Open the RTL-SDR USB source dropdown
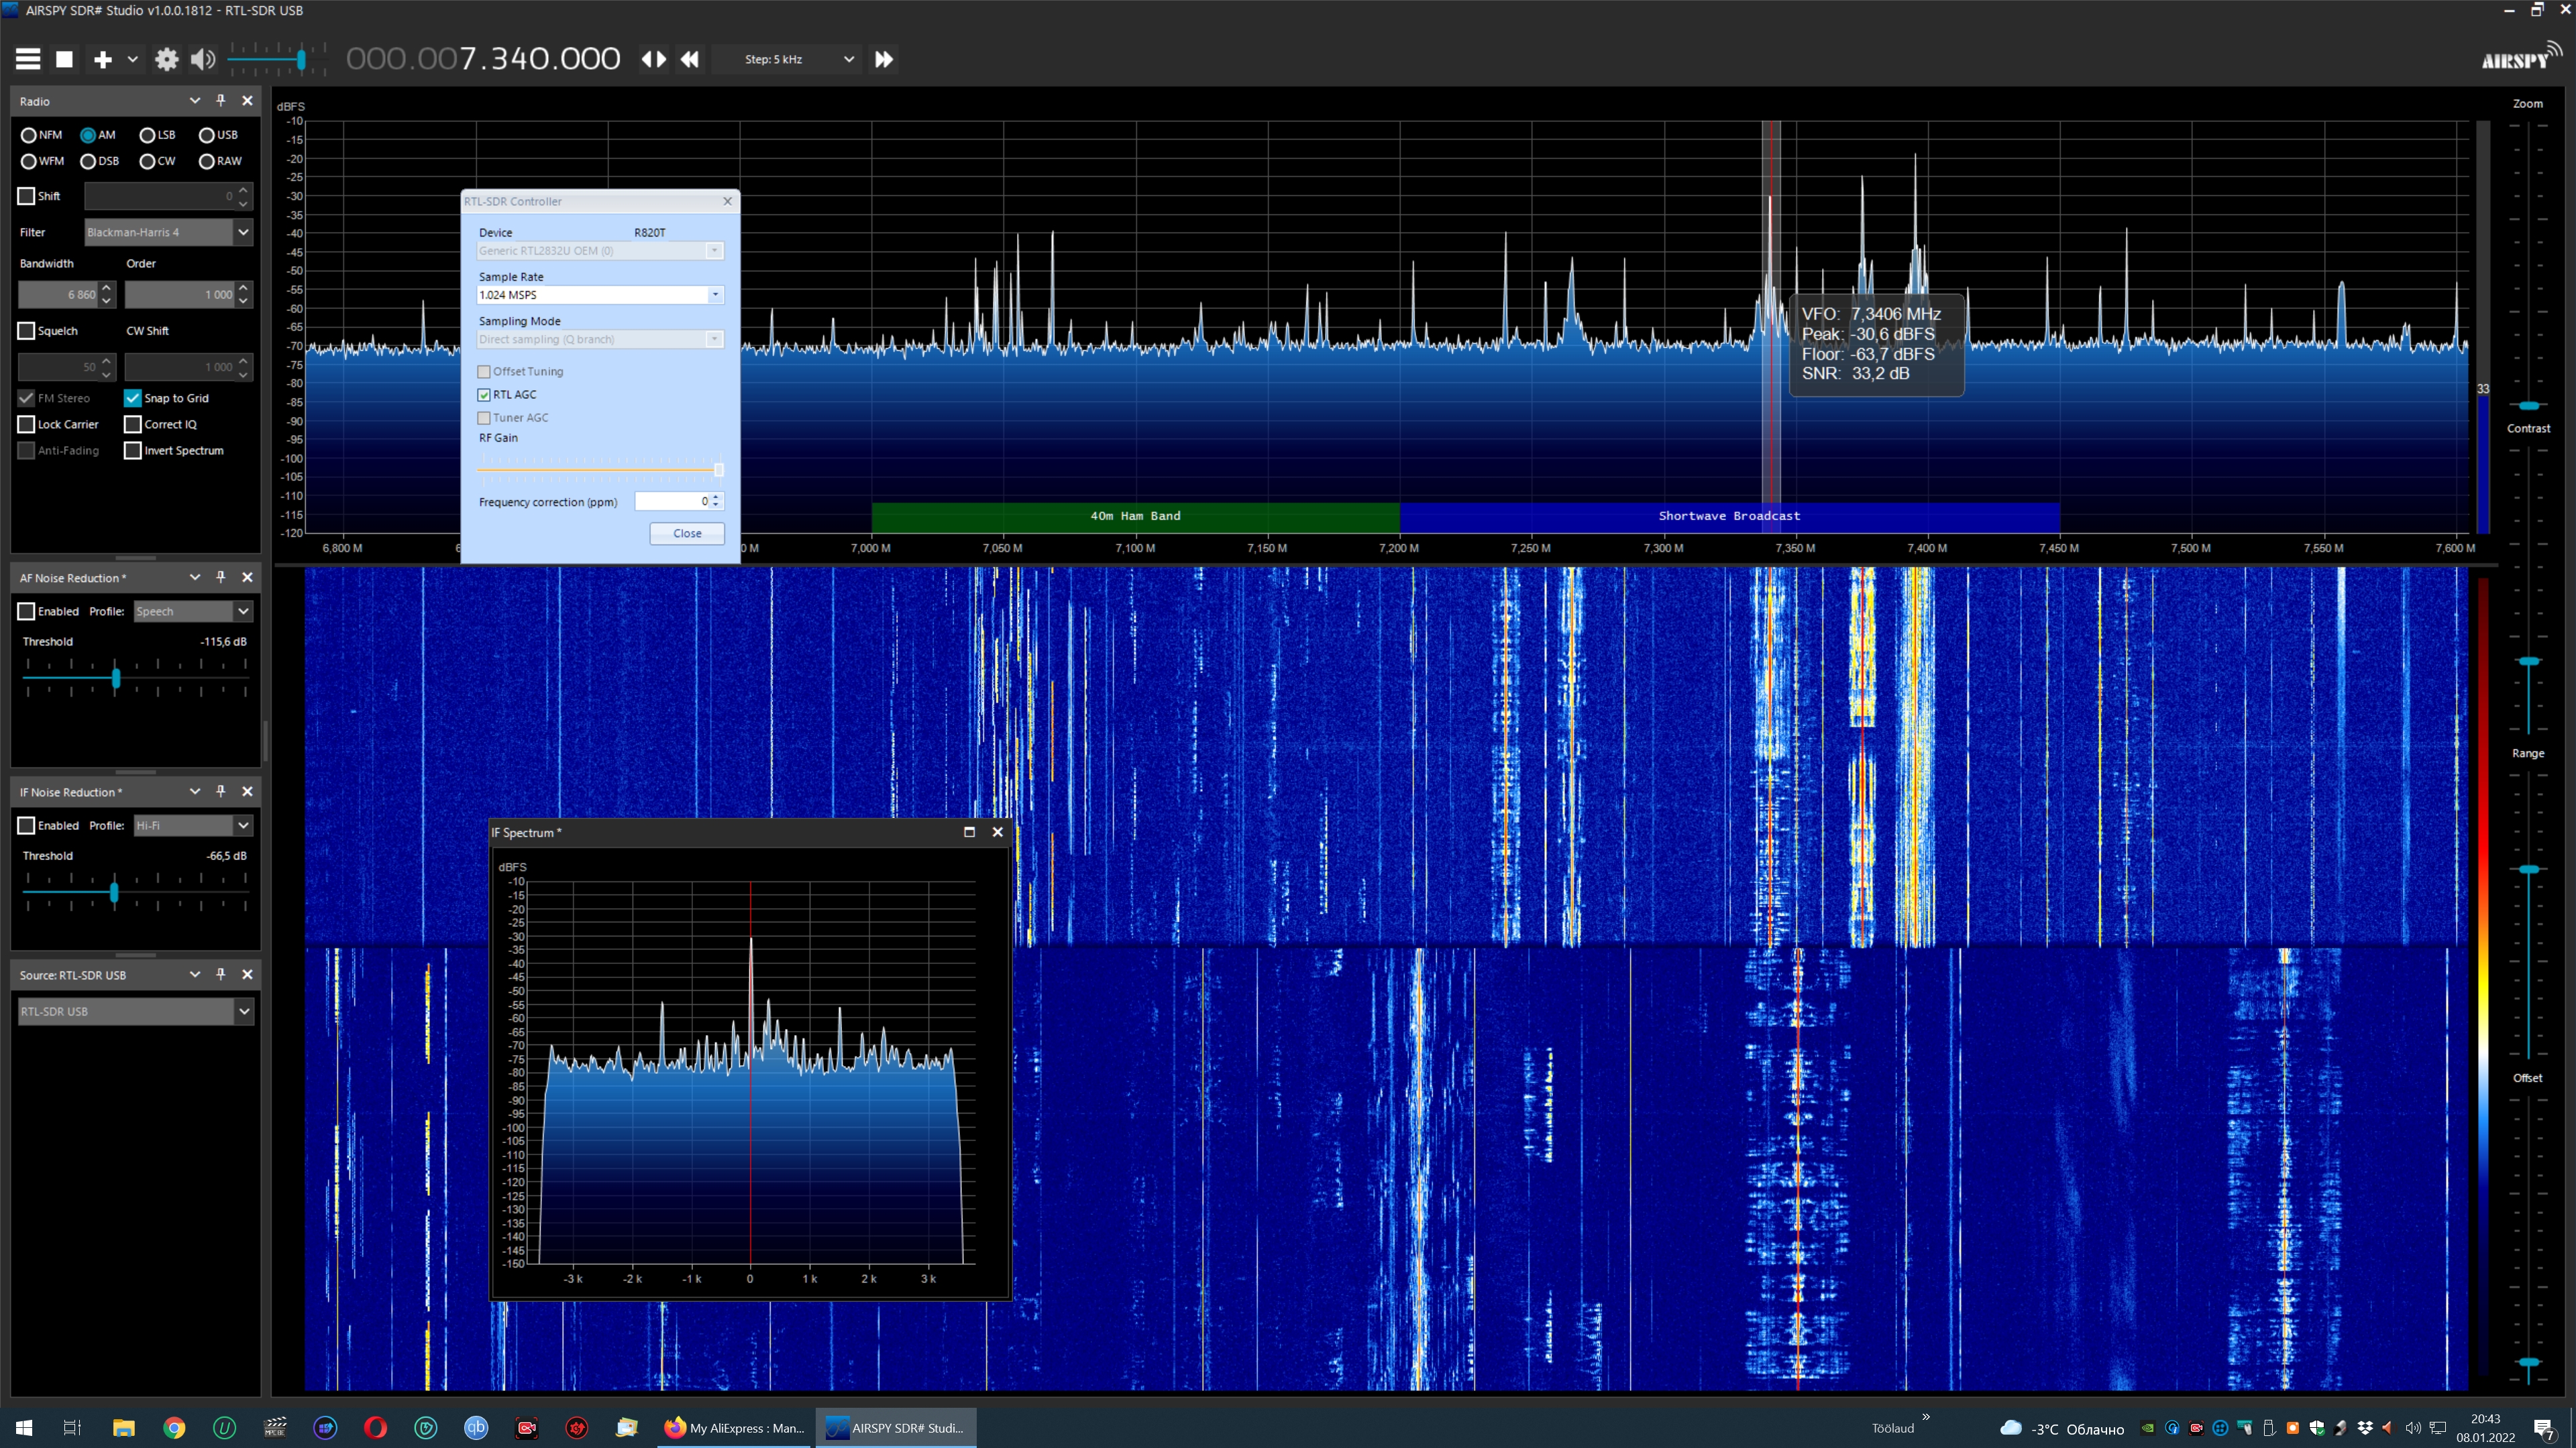The width and height of the screenshot is (2576, 1448). click(136, 1012)
